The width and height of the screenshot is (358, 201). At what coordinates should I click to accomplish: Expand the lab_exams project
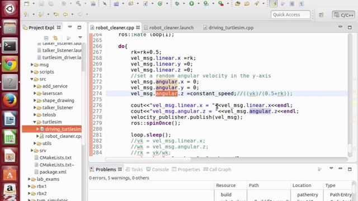29,179
